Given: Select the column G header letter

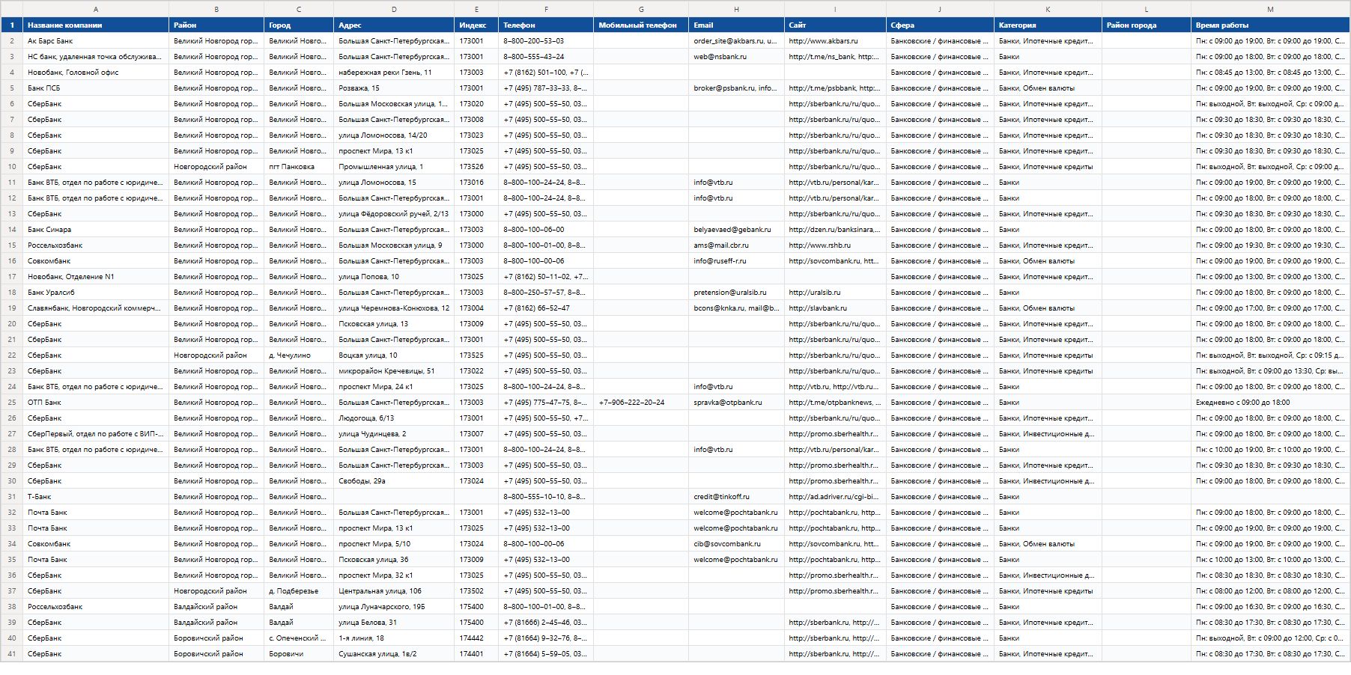Looking at the screenshot, I should [x=641, y=9].
